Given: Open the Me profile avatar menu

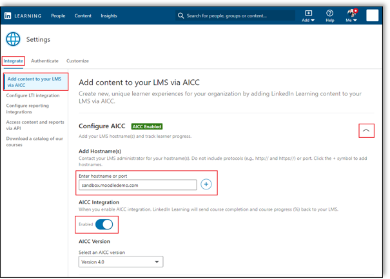Looking at the screenshot, I should point(351,15).
